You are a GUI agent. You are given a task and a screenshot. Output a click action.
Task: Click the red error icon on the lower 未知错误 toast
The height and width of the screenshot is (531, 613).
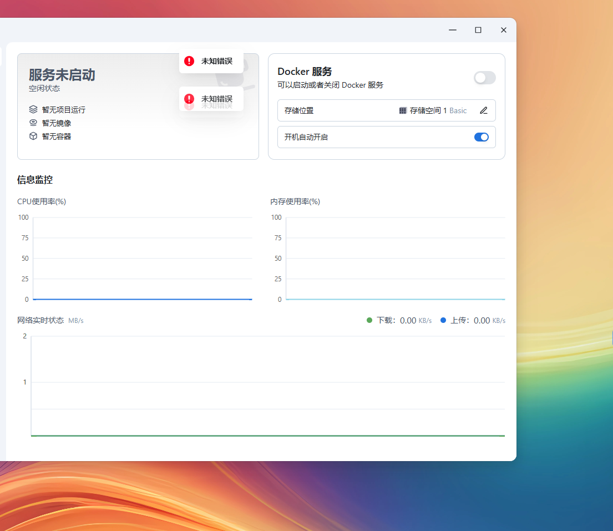click(x=189, y=98)
